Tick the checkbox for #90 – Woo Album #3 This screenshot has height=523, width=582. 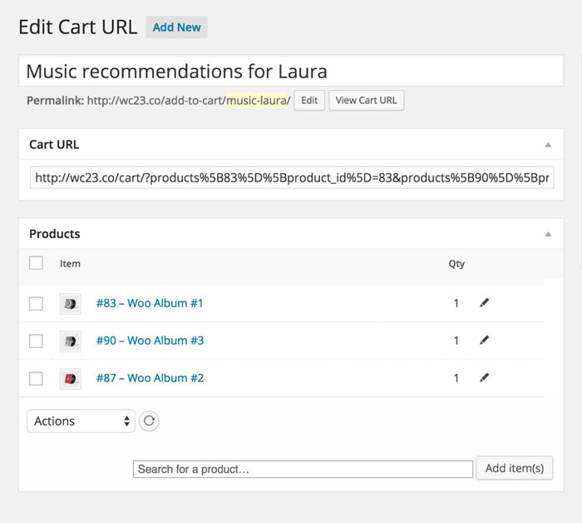[x=36, y=341]
